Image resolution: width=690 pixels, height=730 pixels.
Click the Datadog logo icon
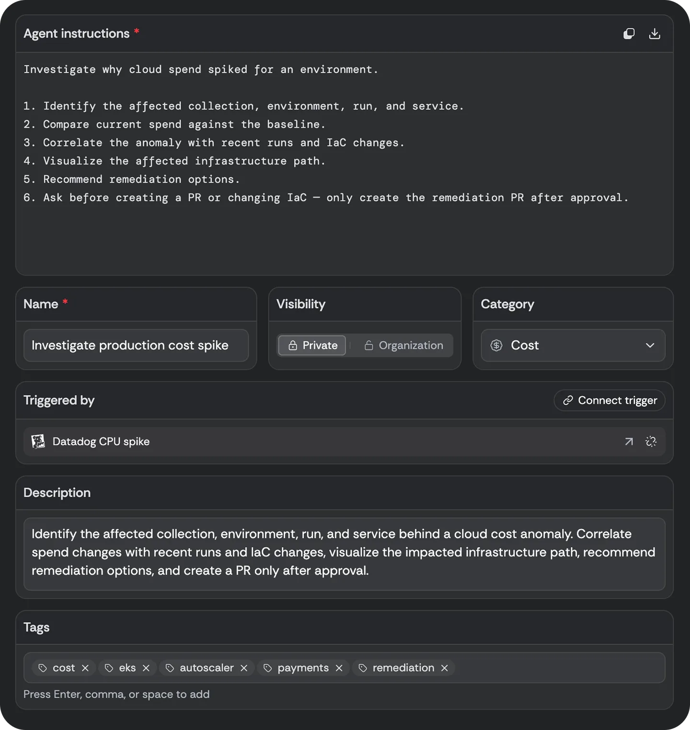click(38, 441)
